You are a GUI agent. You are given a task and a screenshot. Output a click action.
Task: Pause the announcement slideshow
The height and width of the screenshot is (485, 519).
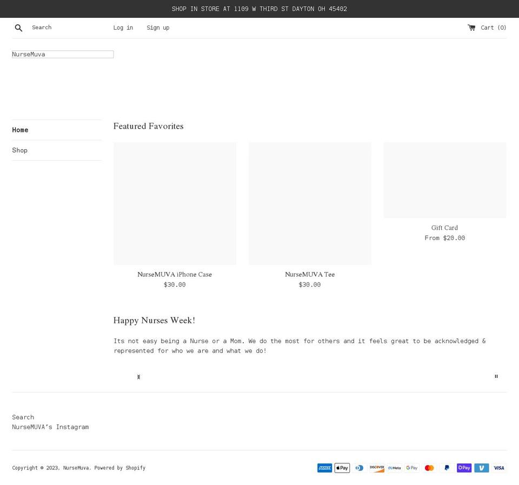click(496, 376)
